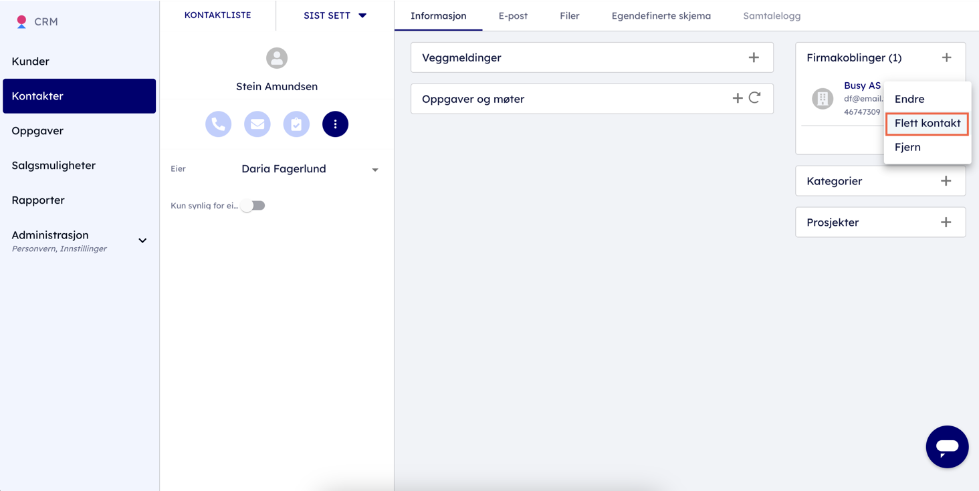Click the phone call icon under Stein Amundsen

218,124
